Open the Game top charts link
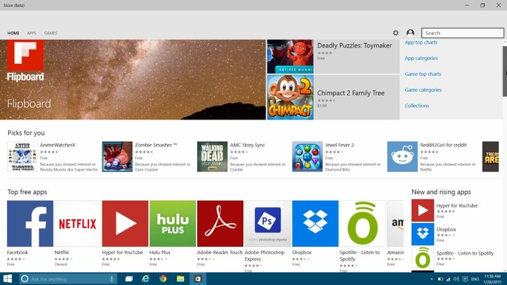Image resolution: width=507 pixels, height=285 pixels. point(423,74)
